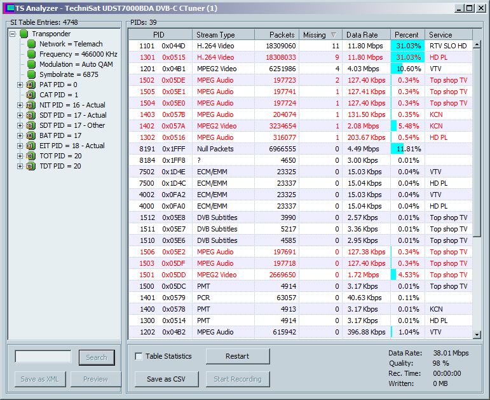Click the 38.01 Mbps data rate value
The height and width of the screenshot is (400, 490).
pyautogui.click(x=451, y=353)
